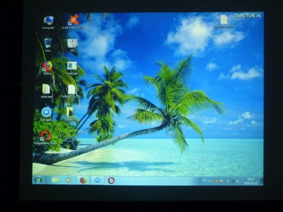283x212 pixels.
Task: Select the TAPETY folder on desktop
Action: pos(71,114)
